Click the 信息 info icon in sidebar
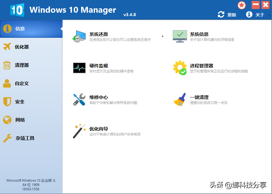Viewport: 272px width, 194px height. pyautogui.click(x=7, y=29)
